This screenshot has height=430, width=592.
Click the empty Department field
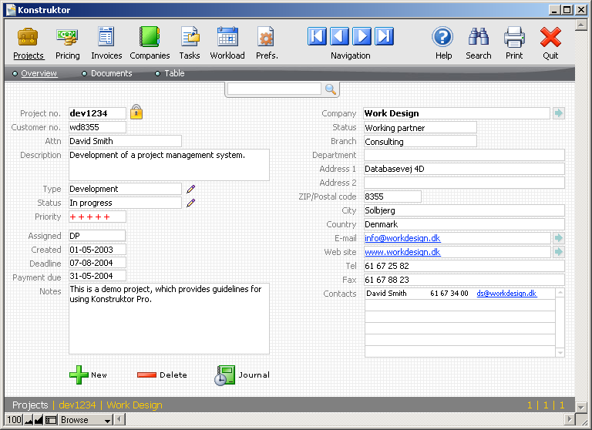(x=464, y=155)
